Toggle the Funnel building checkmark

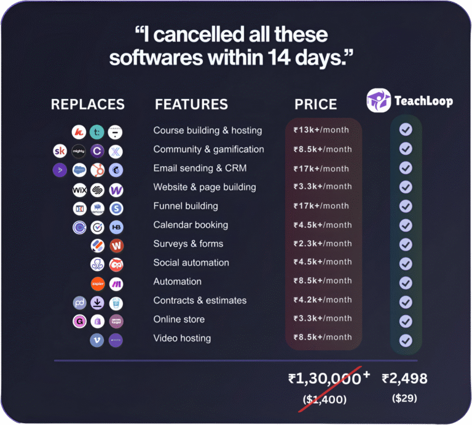[x=405, y=206]
